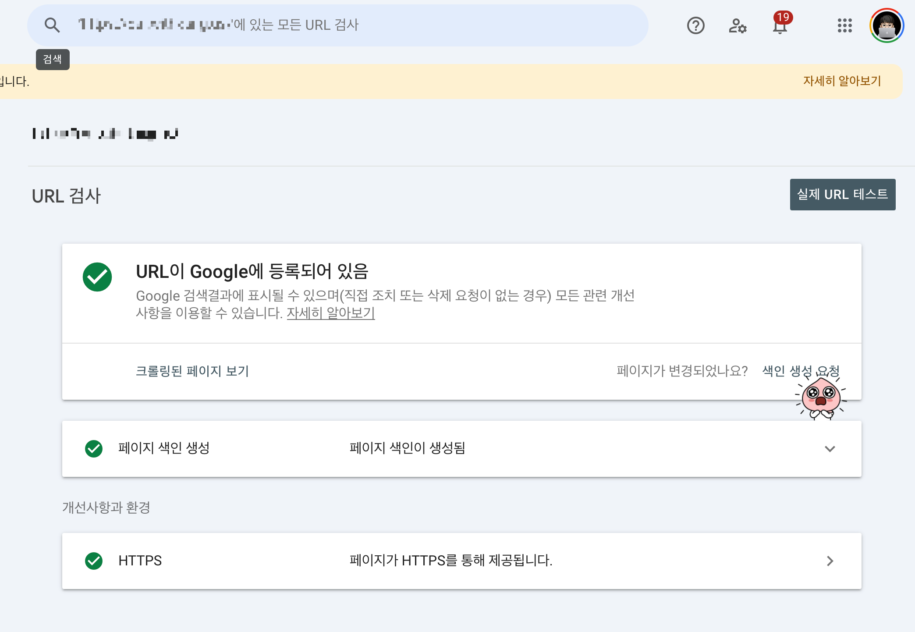Open the Google apps grid icon
Viewport: 915px width, 632px height.
coord(845,26)
